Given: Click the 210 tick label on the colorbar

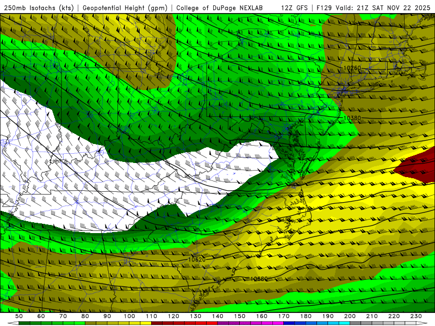Looking at the screenshot, I should pos(372,316).
